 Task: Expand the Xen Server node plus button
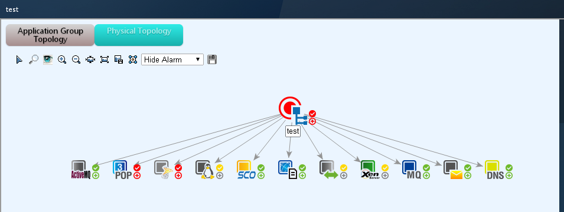click(x=385, y=175)
